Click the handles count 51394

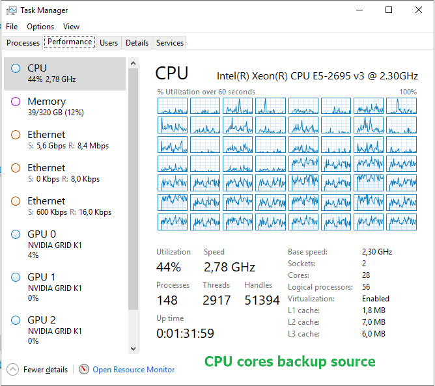(262, 300)
